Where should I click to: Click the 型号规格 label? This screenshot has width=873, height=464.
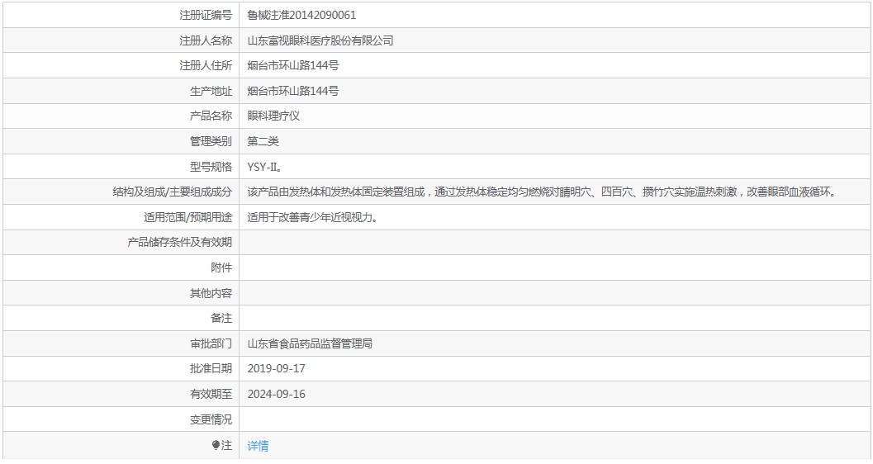coord(211,167)
